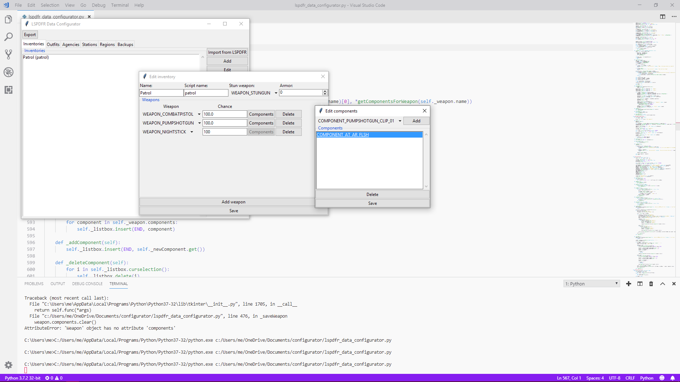Open the Debug view icon
The width and height of the screenshot is (680, 382).
coord(8,72)
